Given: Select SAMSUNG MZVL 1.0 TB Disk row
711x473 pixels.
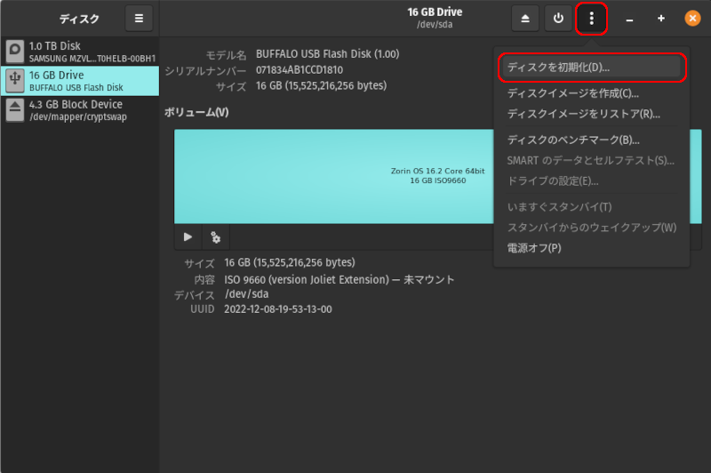Looking at the screenshot, I should [x=80, y=52].
